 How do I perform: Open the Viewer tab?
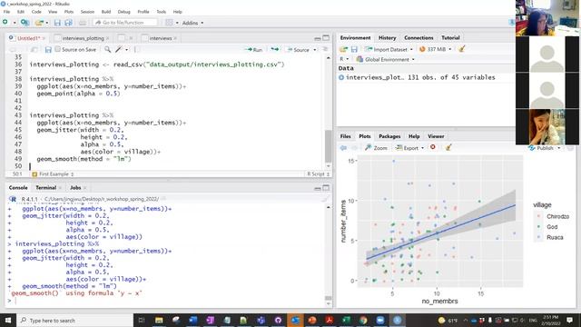(436, 136)
